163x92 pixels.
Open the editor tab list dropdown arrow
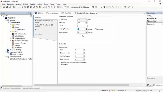click(x=144, y=13)
